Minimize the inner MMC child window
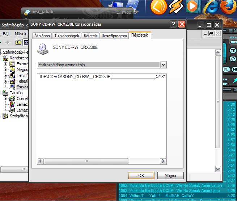 205,33
